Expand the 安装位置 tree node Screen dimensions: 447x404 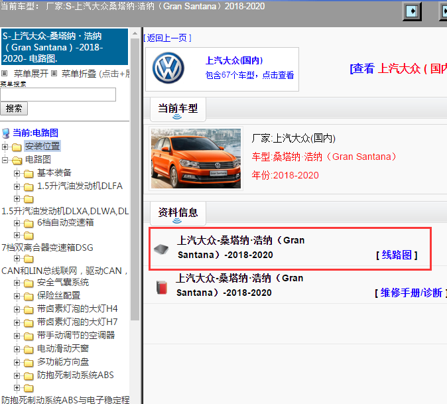coord(5,147)
